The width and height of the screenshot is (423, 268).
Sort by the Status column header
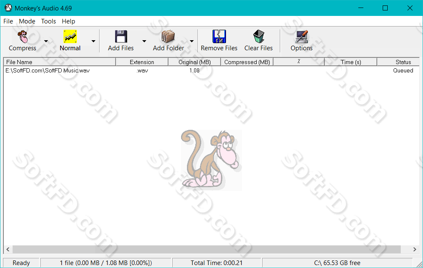click(399, 62)
